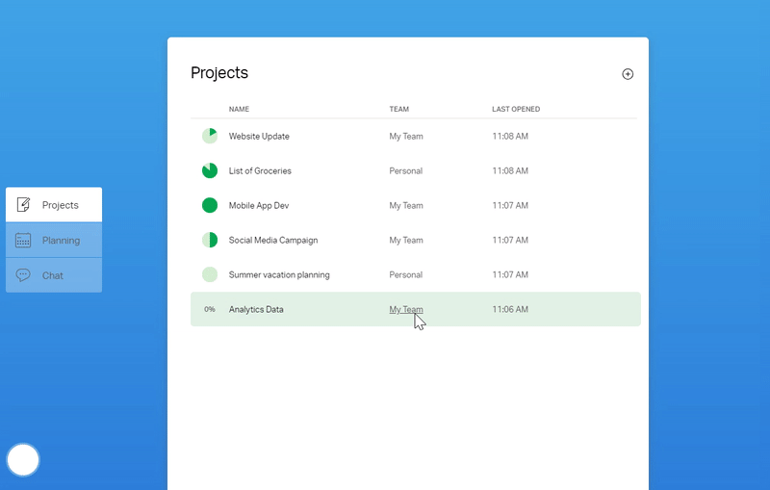Screen dimensions: 770x490
Task: Click 11:06 AM in Analytics Data row
Action: (x=510, y=309)
